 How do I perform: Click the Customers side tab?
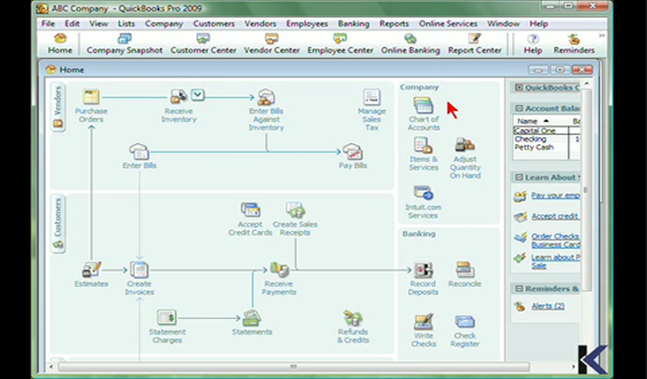pos(57,224)
